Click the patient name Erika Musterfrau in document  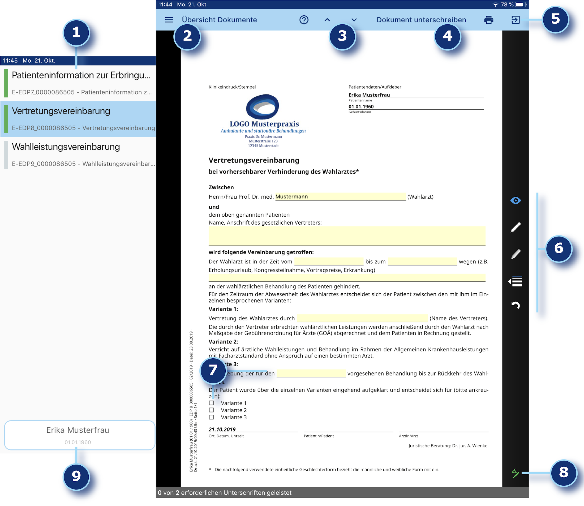[369, 95]
